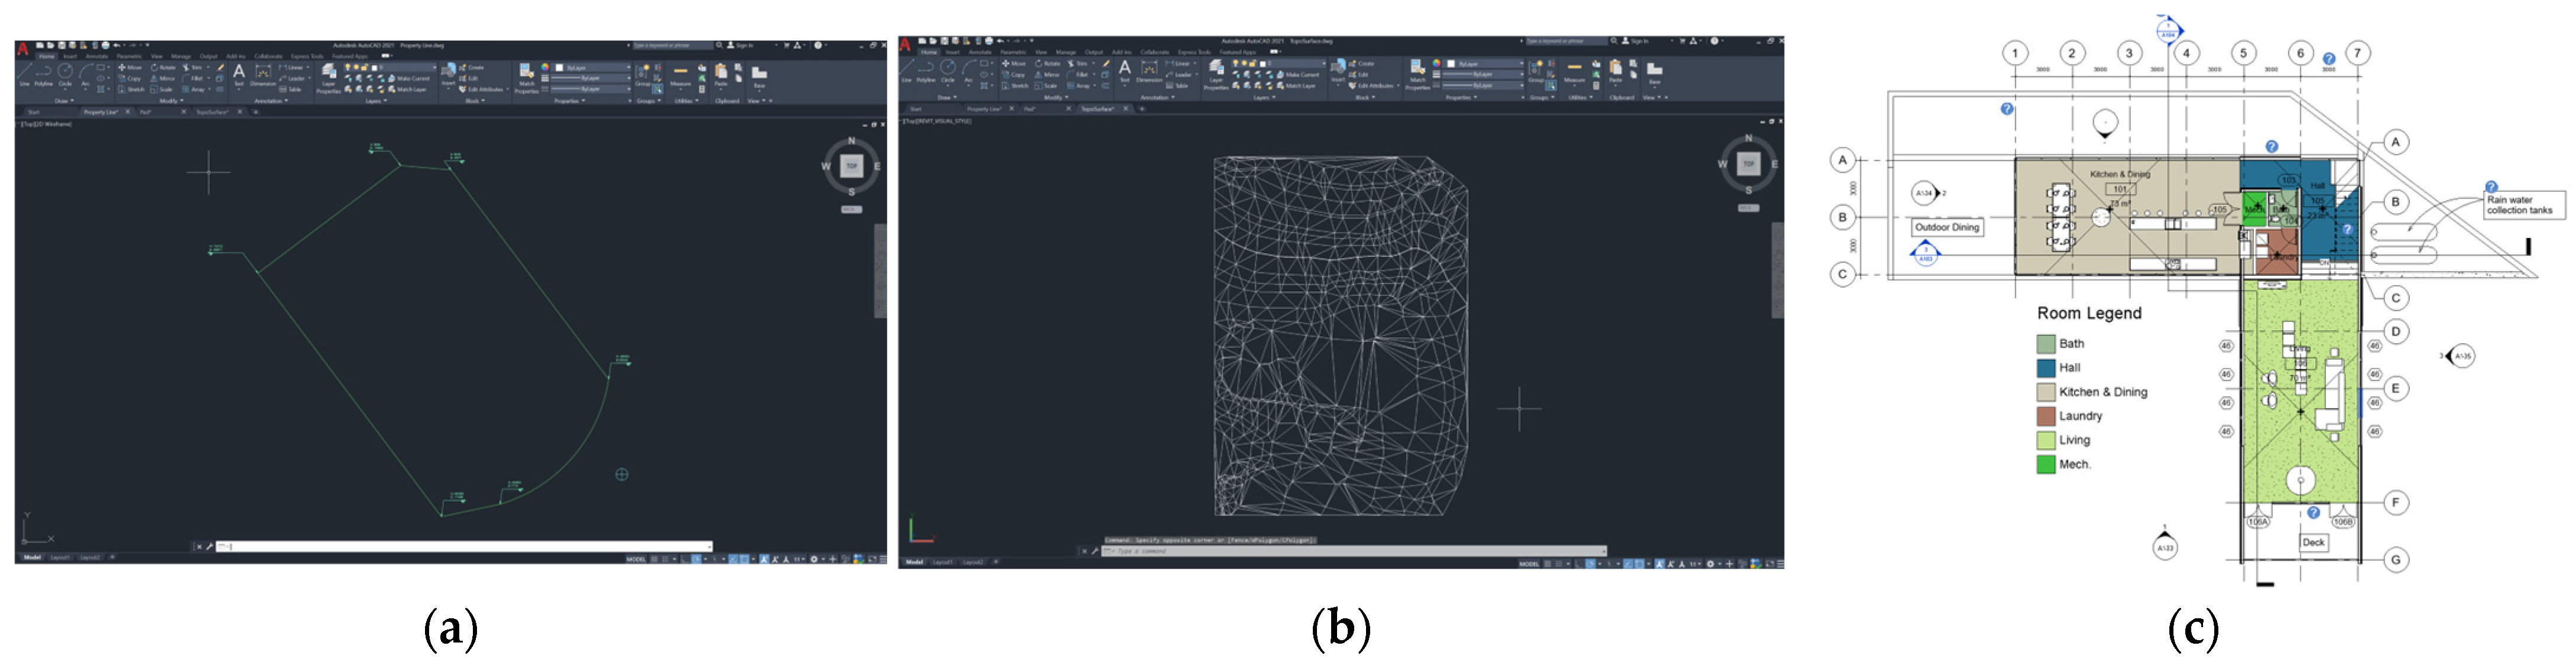
Task: Click command line input in Property Line.dwg window
Action: 460,547
